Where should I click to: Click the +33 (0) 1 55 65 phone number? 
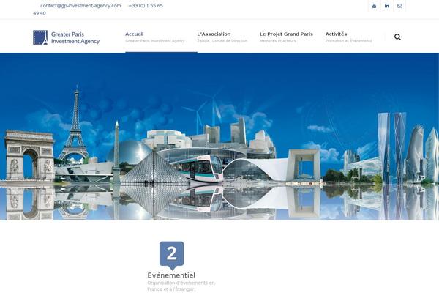[146, 6]
